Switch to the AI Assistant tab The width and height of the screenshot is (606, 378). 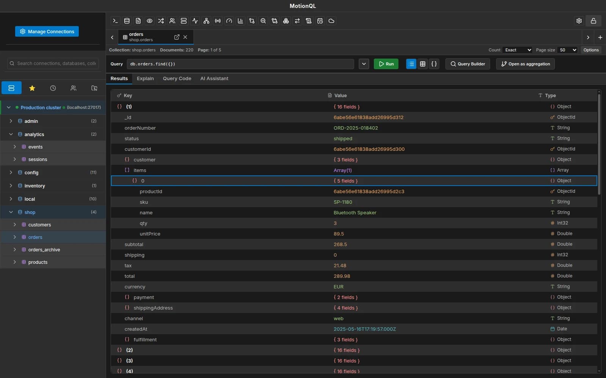[x=214, y=79]
